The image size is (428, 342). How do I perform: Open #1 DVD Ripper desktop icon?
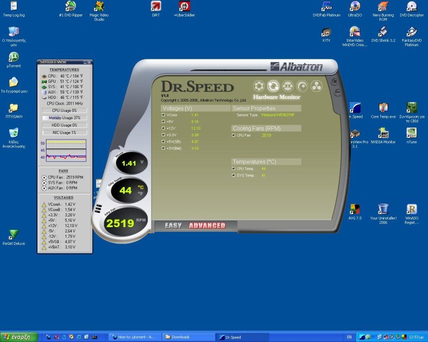pos(71,9)
